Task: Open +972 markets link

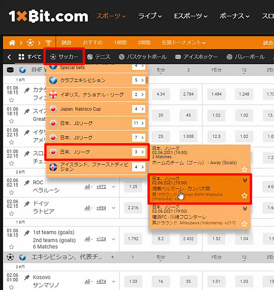Action: tap(101, 186)
